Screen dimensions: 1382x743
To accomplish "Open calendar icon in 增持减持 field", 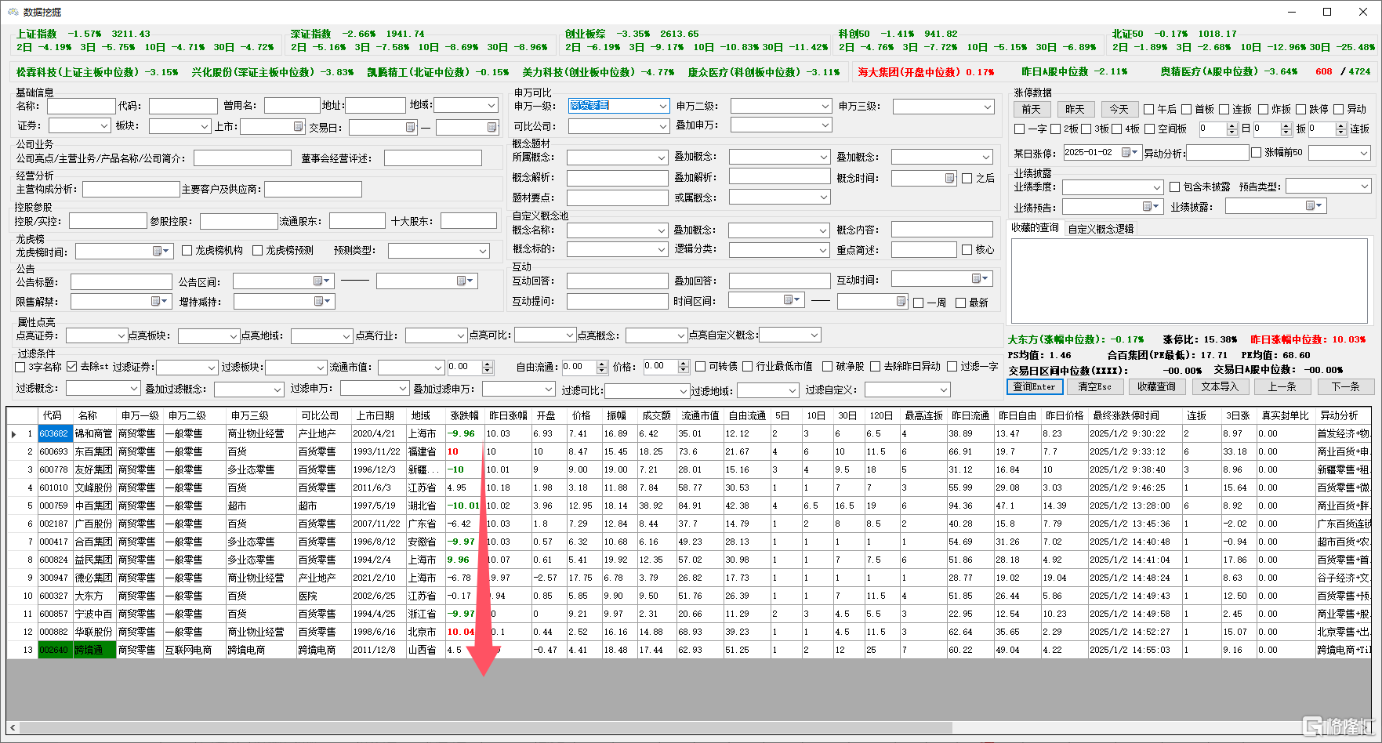I will point(319,301).
